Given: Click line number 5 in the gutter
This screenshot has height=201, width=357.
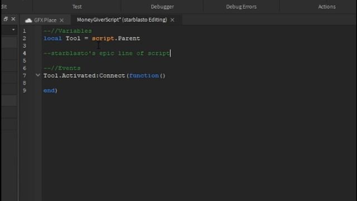Looking at the screenshot, I should point(25,61).
